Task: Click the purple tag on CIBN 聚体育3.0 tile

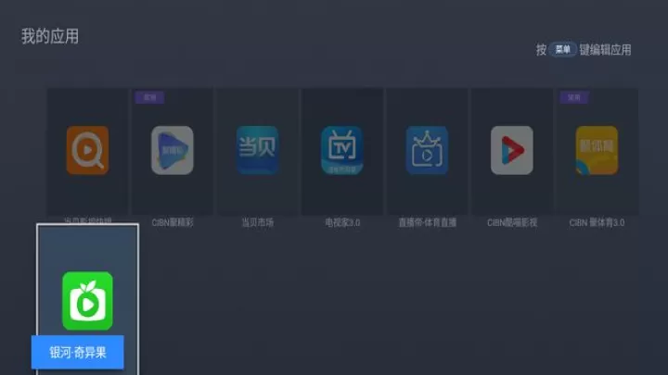Action: pos(574,97)
